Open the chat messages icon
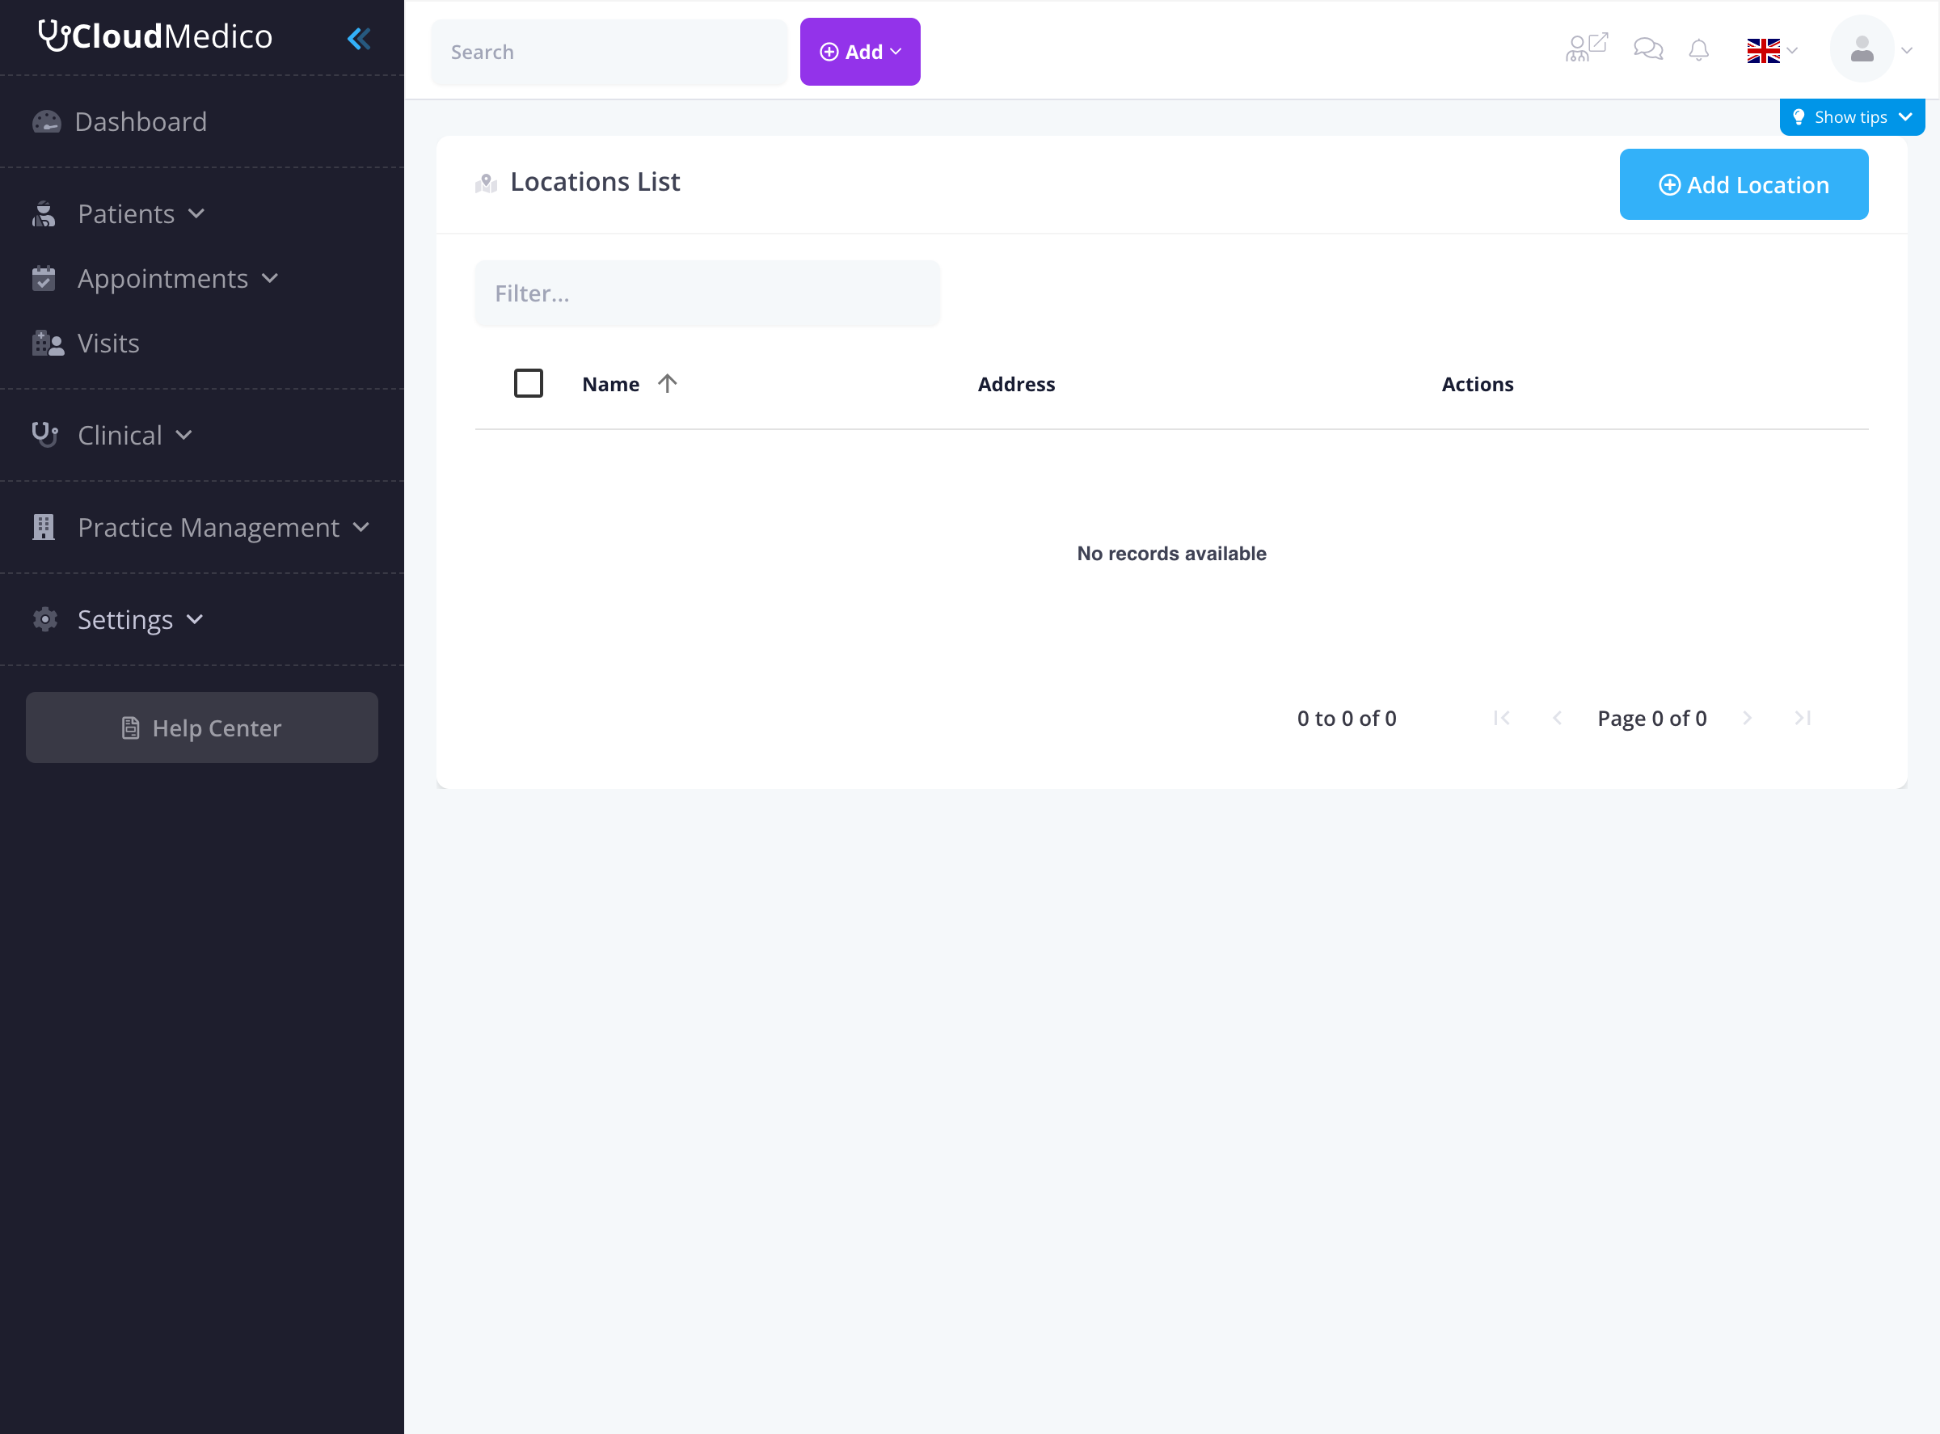 pos(1647,49)
